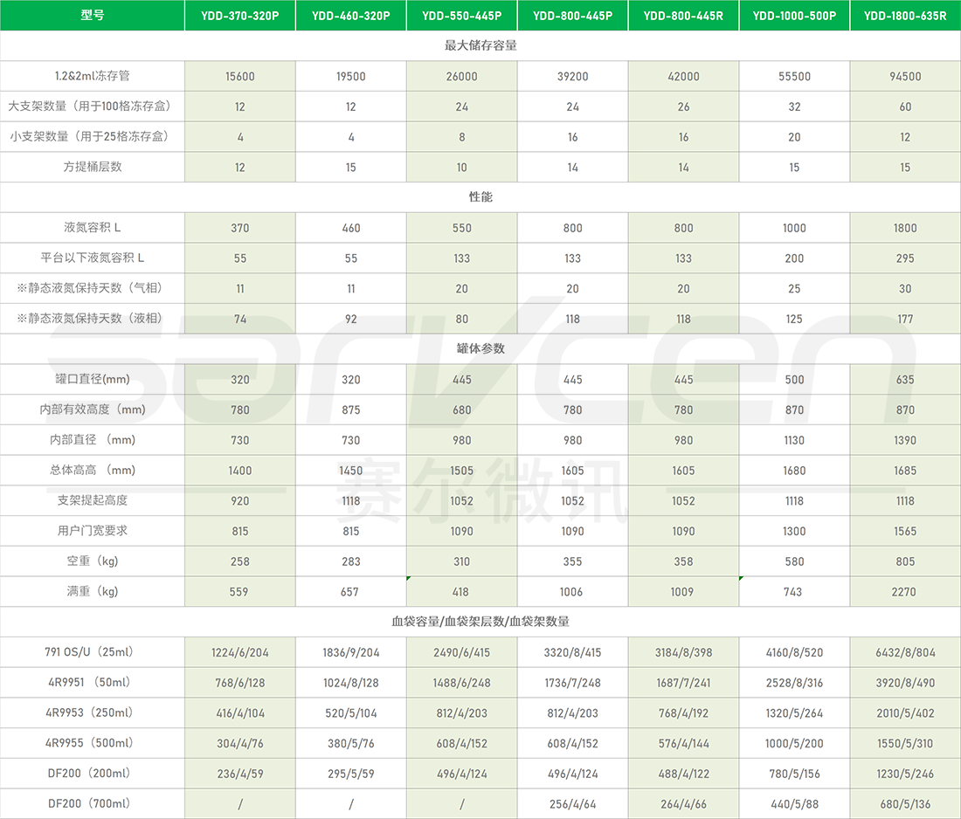This screenshot has height=819, width=961.
Task: Click the value 1390 in 内部直径 row
Action: tap(905, 440)
